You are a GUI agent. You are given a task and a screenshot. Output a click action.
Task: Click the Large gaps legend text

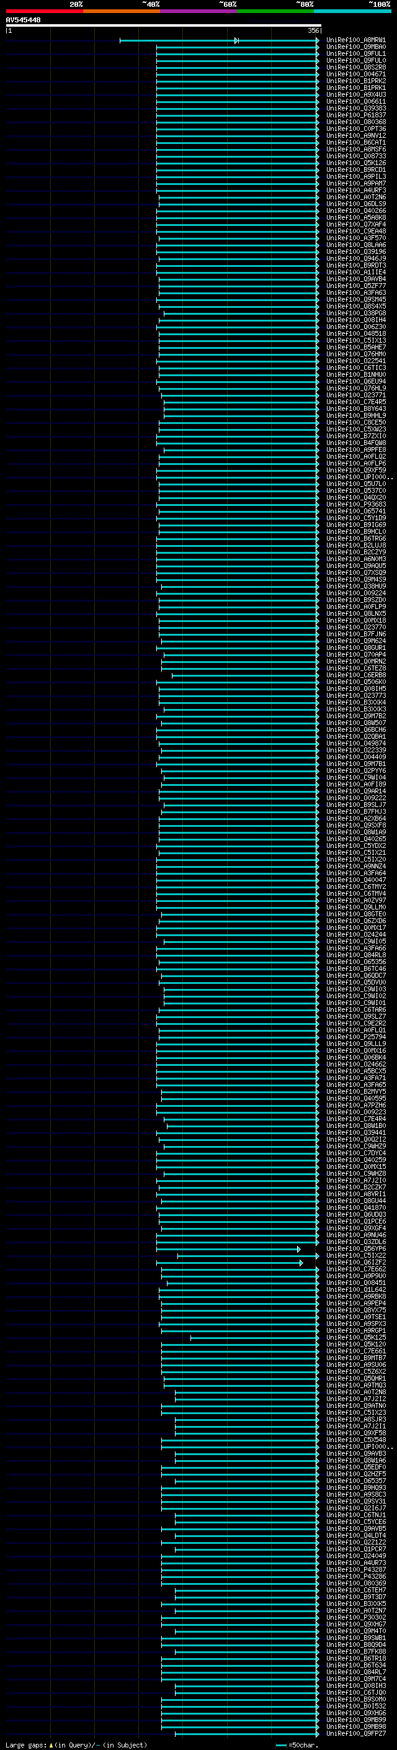point(76,1745)
